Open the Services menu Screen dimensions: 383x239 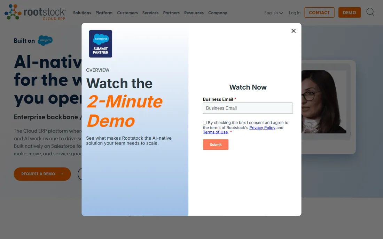click(x=150, y=13)
